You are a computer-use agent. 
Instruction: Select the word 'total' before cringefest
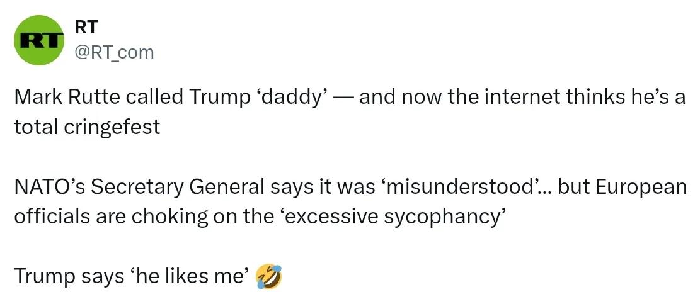36,128
